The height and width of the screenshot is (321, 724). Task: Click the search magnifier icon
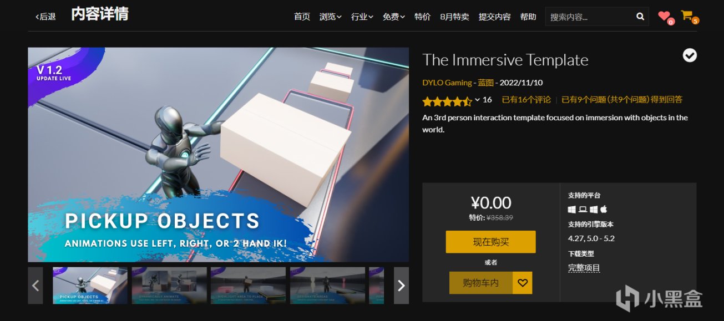(x=640, y=17)
